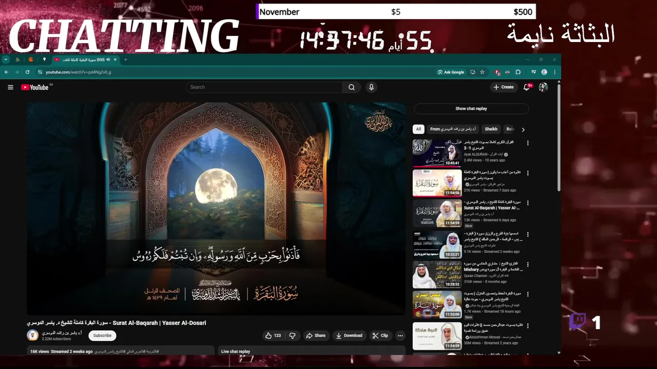Open the Chrome three-dot menu
The height and width of the screenshot is (369, 657).
point(554,72)
